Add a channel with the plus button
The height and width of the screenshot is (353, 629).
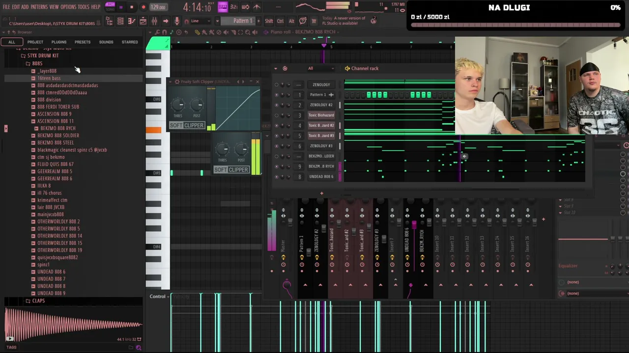321,193
